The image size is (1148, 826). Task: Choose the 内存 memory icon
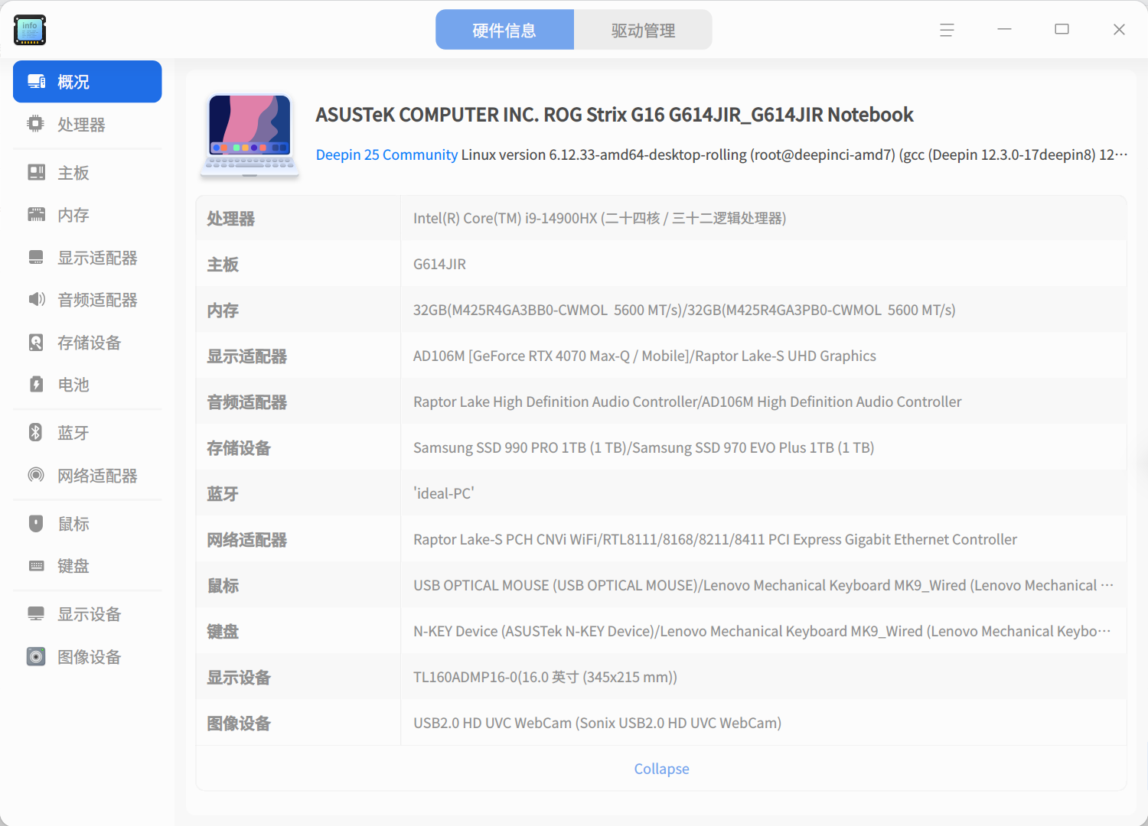click(x=36, y=215)
